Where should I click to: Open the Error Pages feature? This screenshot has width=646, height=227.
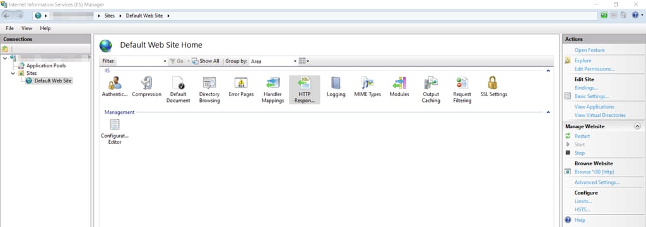pos(241,87)
